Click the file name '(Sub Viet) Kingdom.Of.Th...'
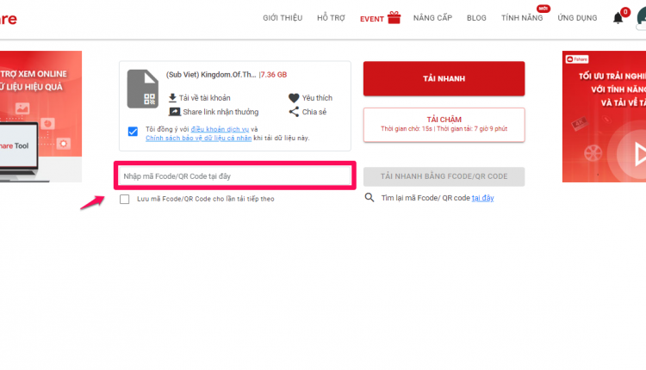646x370 pixels. (211, 75)
